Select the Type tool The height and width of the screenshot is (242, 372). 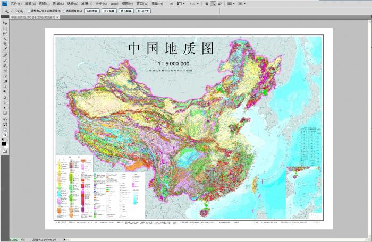[5, 102]
